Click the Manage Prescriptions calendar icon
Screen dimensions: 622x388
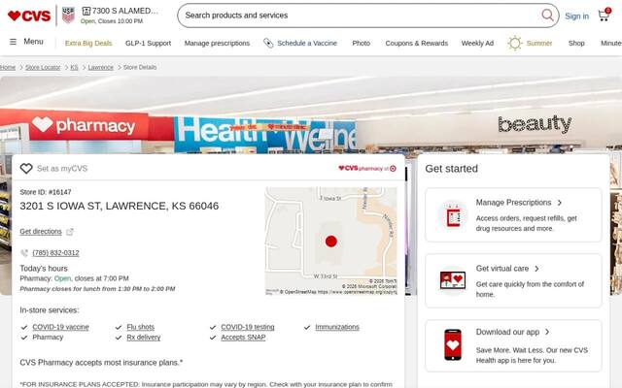pos(453,215)
